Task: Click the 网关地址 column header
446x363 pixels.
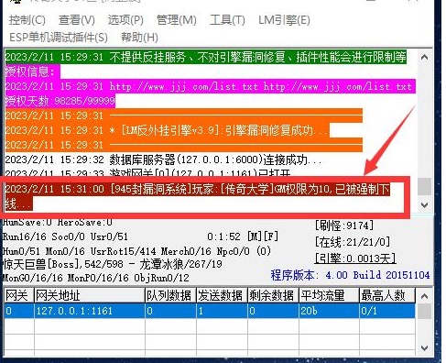Action: tap(89, 295)
